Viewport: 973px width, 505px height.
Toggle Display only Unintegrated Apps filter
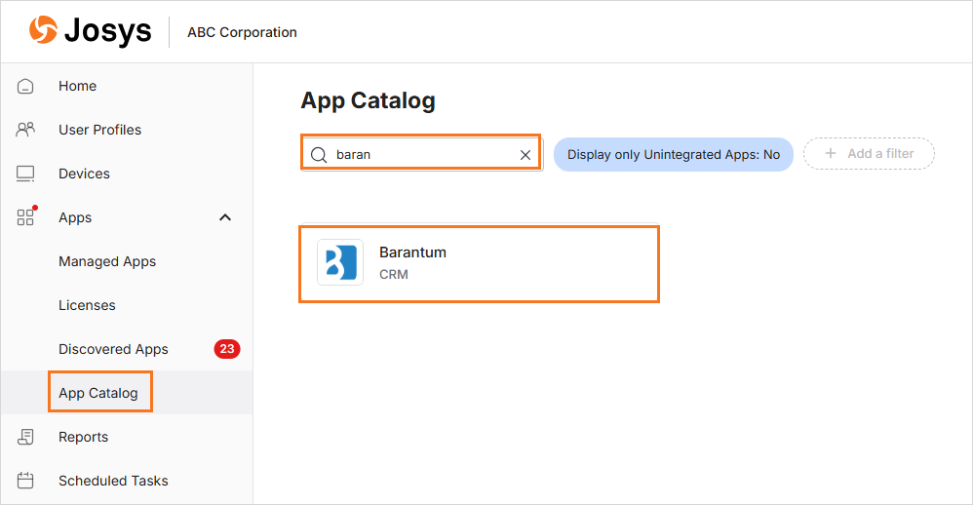(x=674, y=154)
